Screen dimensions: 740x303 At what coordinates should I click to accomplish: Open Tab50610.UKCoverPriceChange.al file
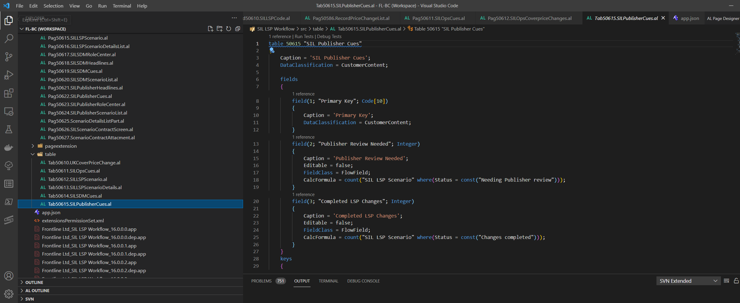(x=84, y=163)
